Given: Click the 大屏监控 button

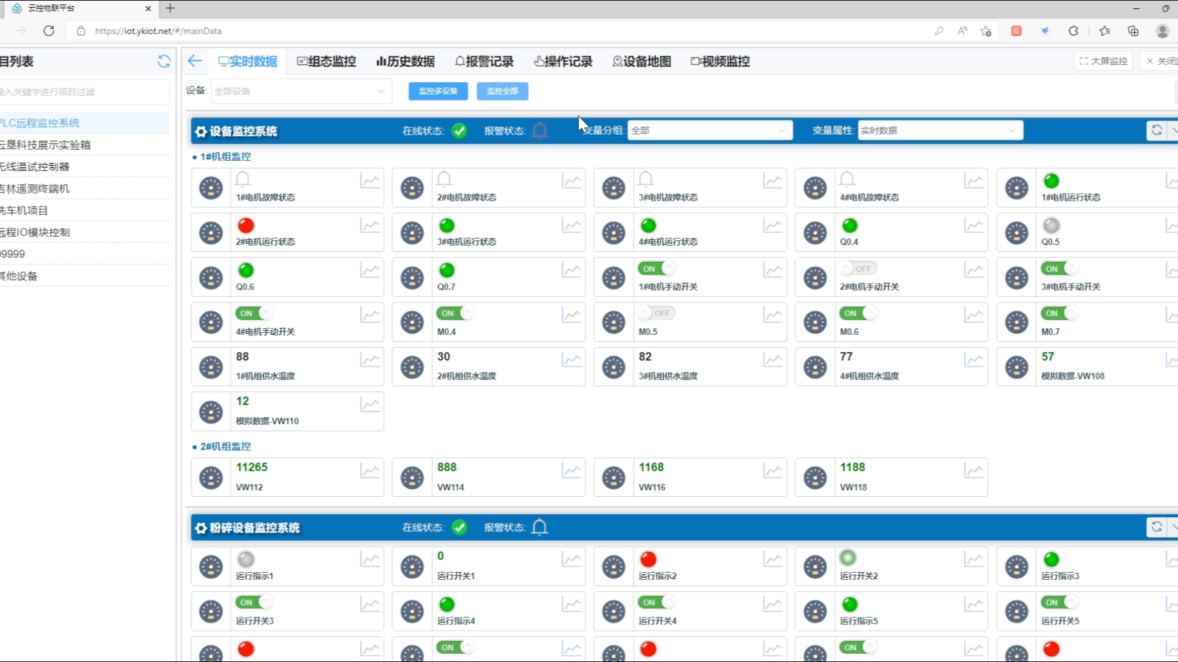Looking at the screenshot, I should [x=1103, y=61].
